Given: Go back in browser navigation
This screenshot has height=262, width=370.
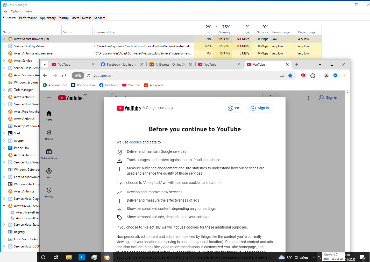Looking at the screenshot, I should [x=45, y=75].
